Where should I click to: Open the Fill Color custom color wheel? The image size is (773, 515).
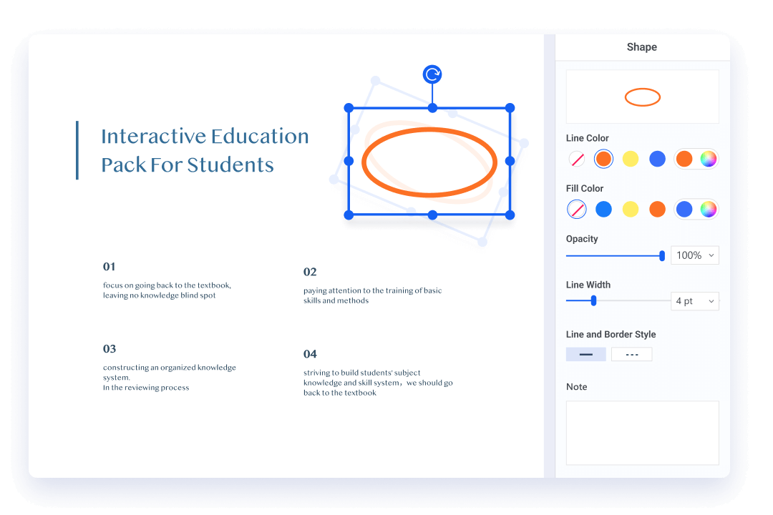(709, 209)
